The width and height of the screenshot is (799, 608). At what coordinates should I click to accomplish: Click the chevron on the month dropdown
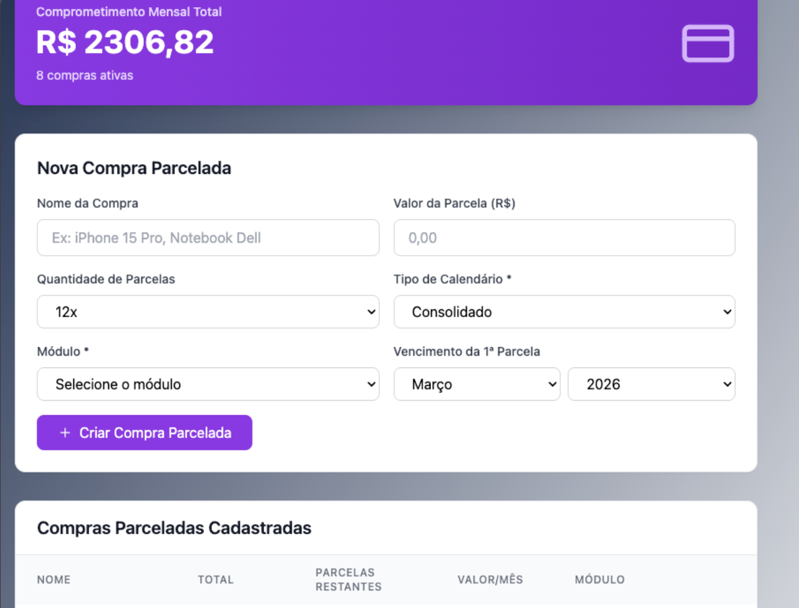click(x=551, y=384)
